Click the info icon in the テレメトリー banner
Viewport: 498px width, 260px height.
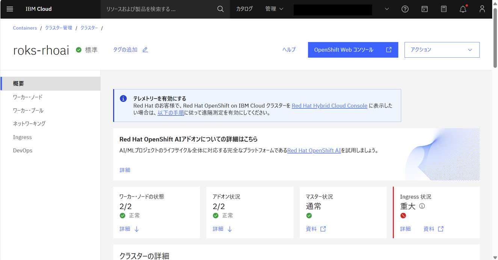pyautogui.click(x=123, y=99)
